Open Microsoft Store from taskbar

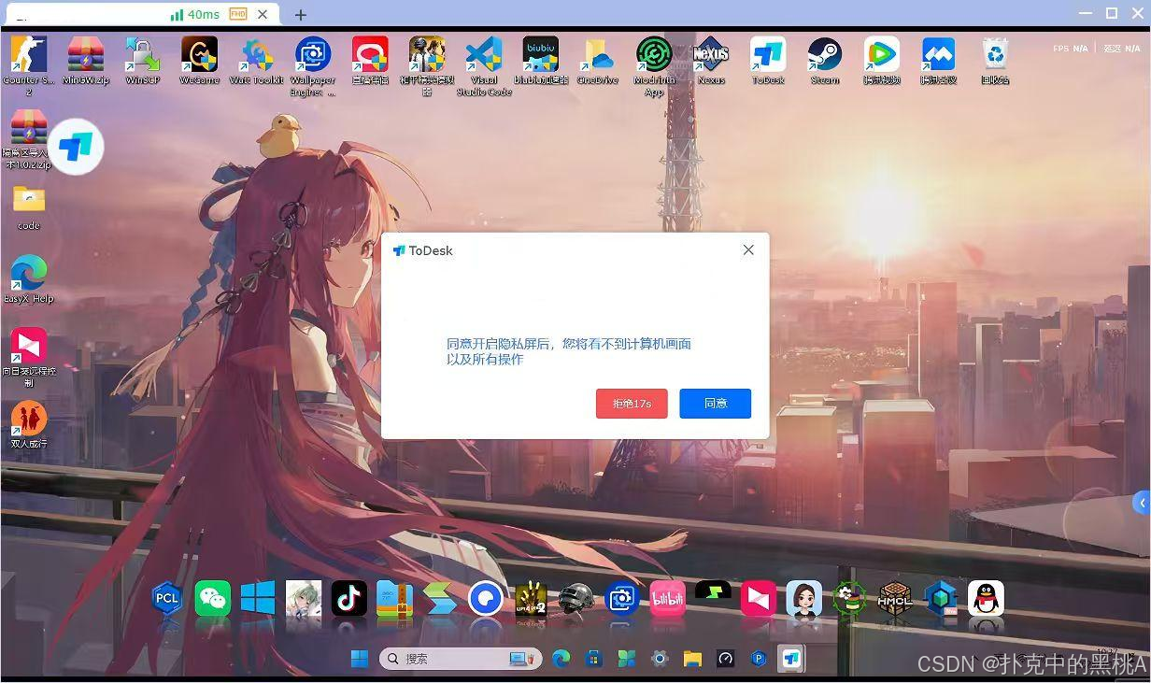click(593, 659)
